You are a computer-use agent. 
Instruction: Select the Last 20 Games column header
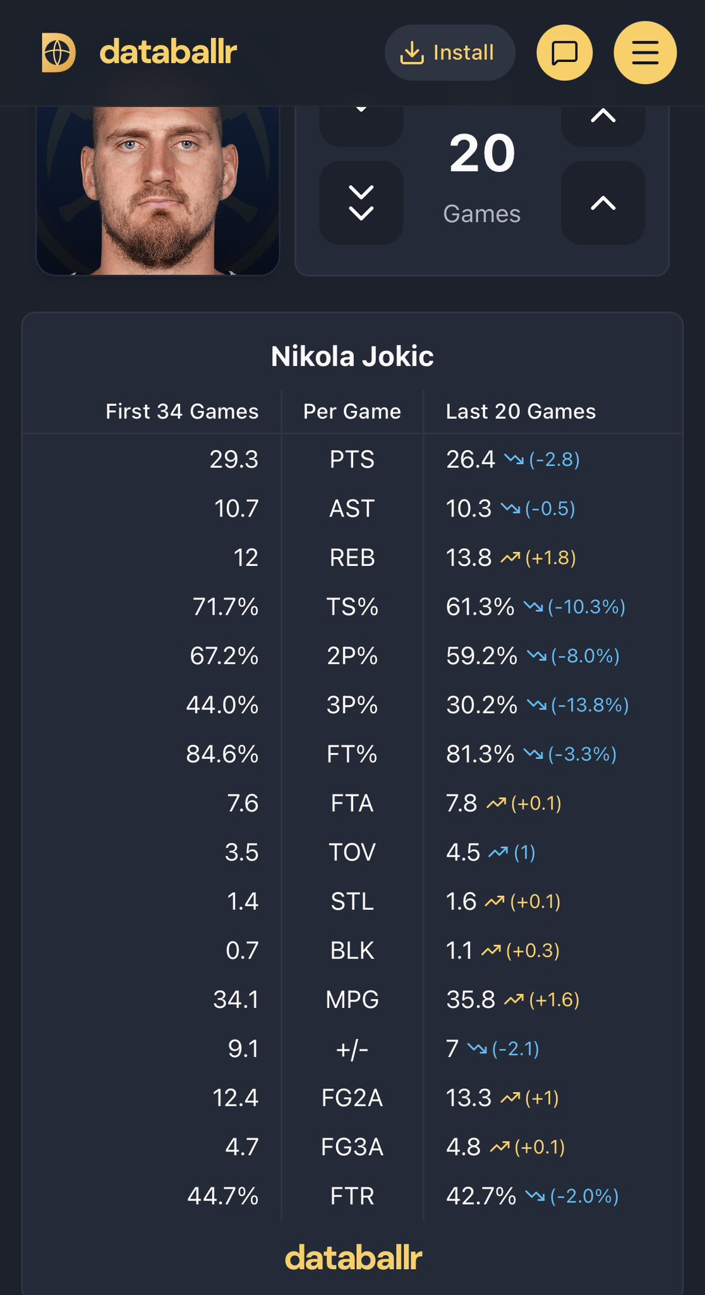(521, 411)
